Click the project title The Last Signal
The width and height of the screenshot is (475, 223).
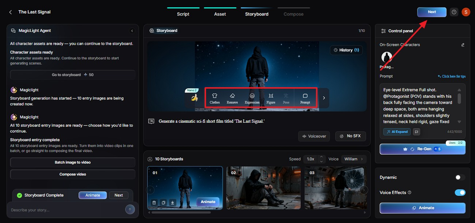[34, 12]
